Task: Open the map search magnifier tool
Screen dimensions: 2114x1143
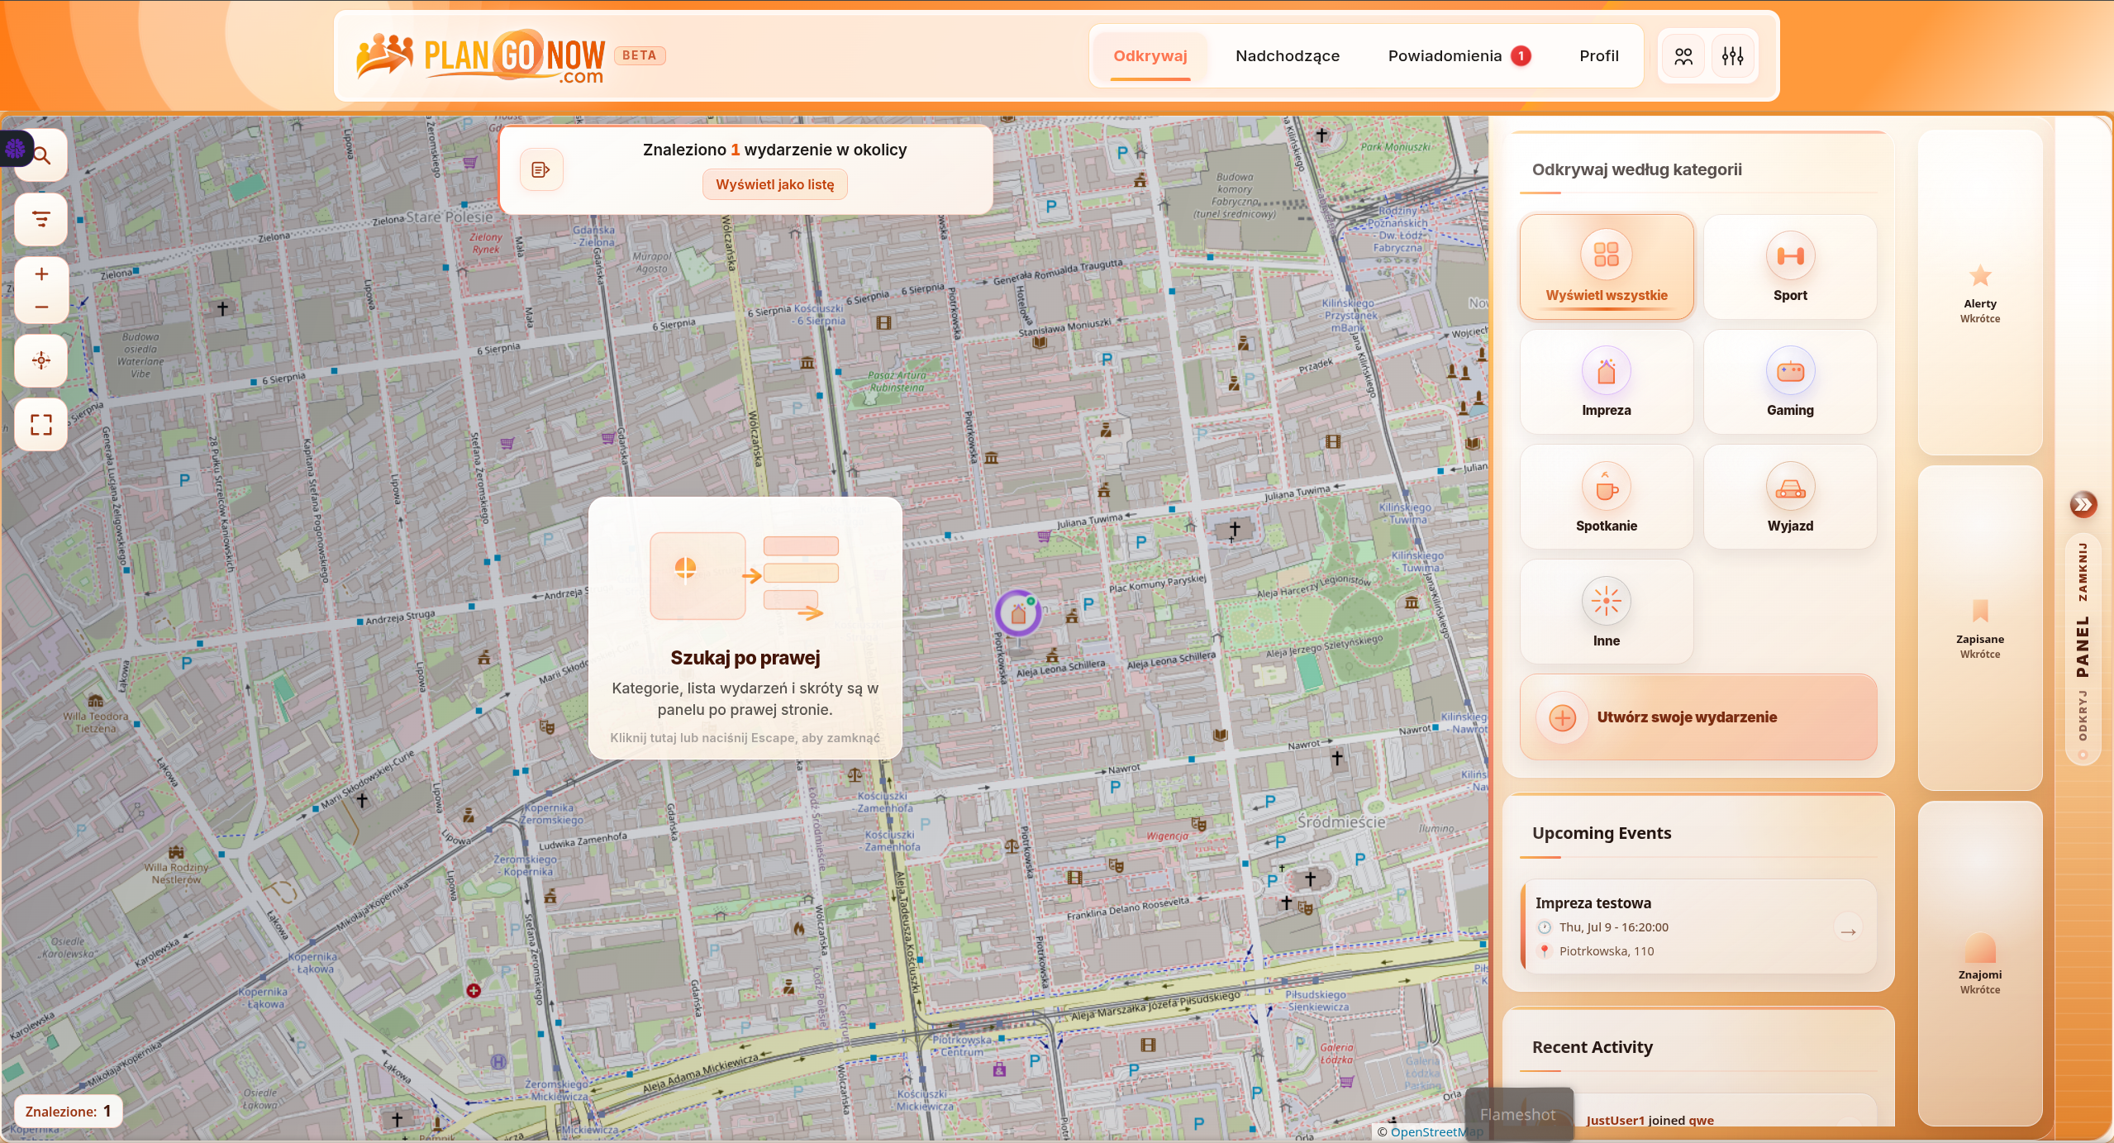Action: tap(41, 155)
